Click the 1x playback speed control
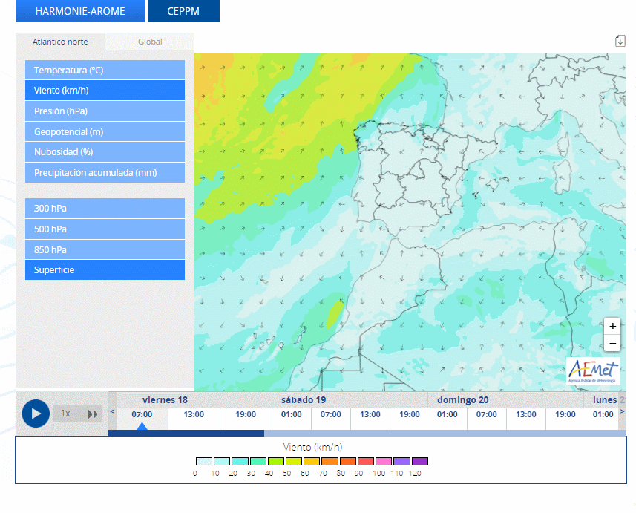This screenshot has width=636, height=513. 65,414
